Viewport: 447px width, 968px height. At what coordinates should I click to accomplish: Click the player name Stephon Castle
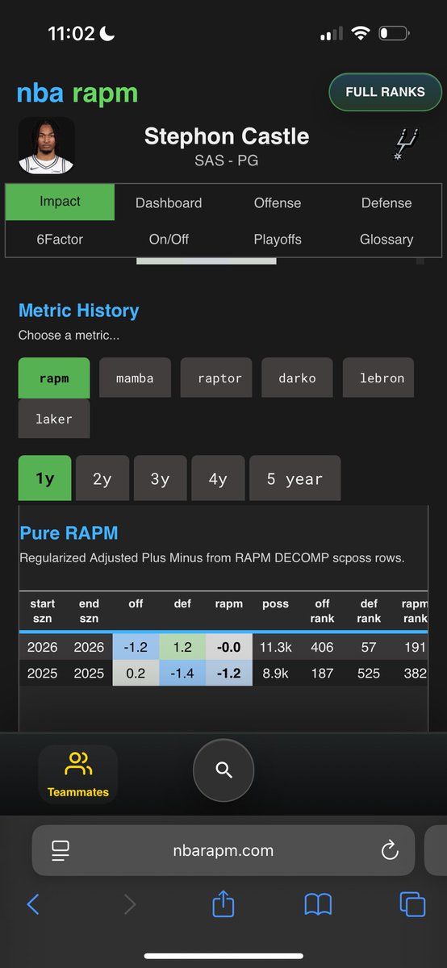pyautogui.click(x=227, y=136)
